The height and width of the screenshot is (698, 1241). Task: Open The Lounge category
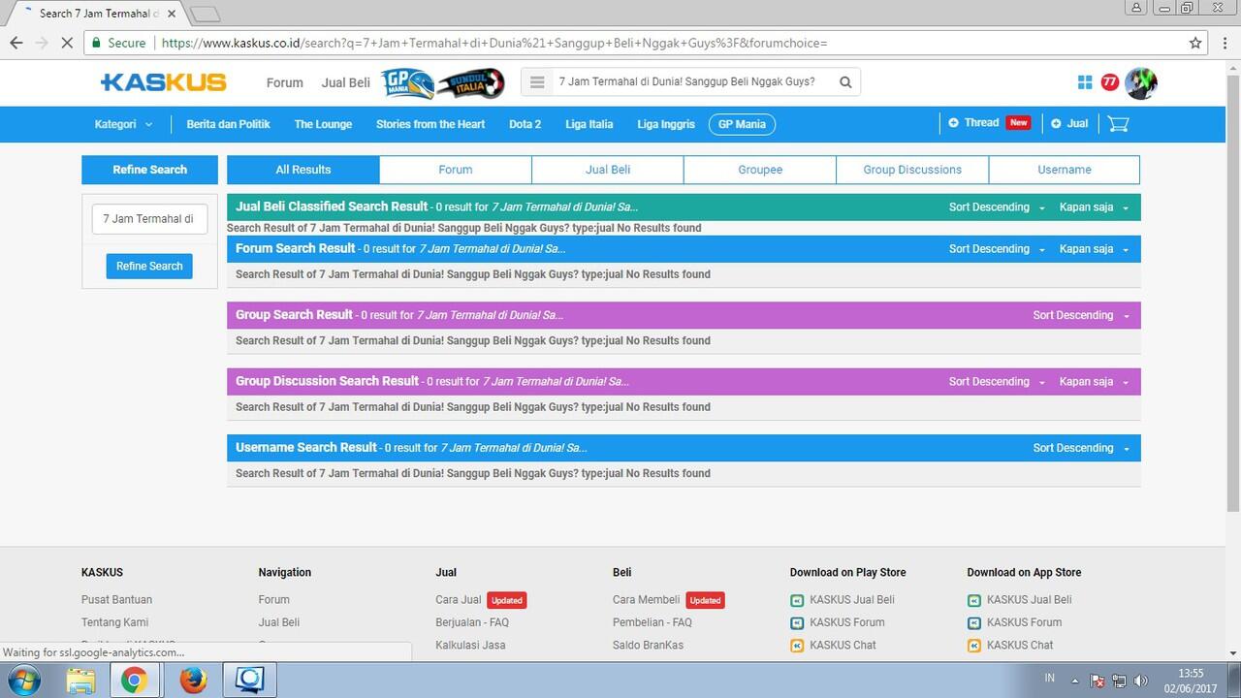click(x=323, y=124)
